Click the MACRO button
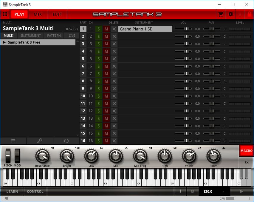This screenshot has width=254, height=202. click(x=246, y=151)
